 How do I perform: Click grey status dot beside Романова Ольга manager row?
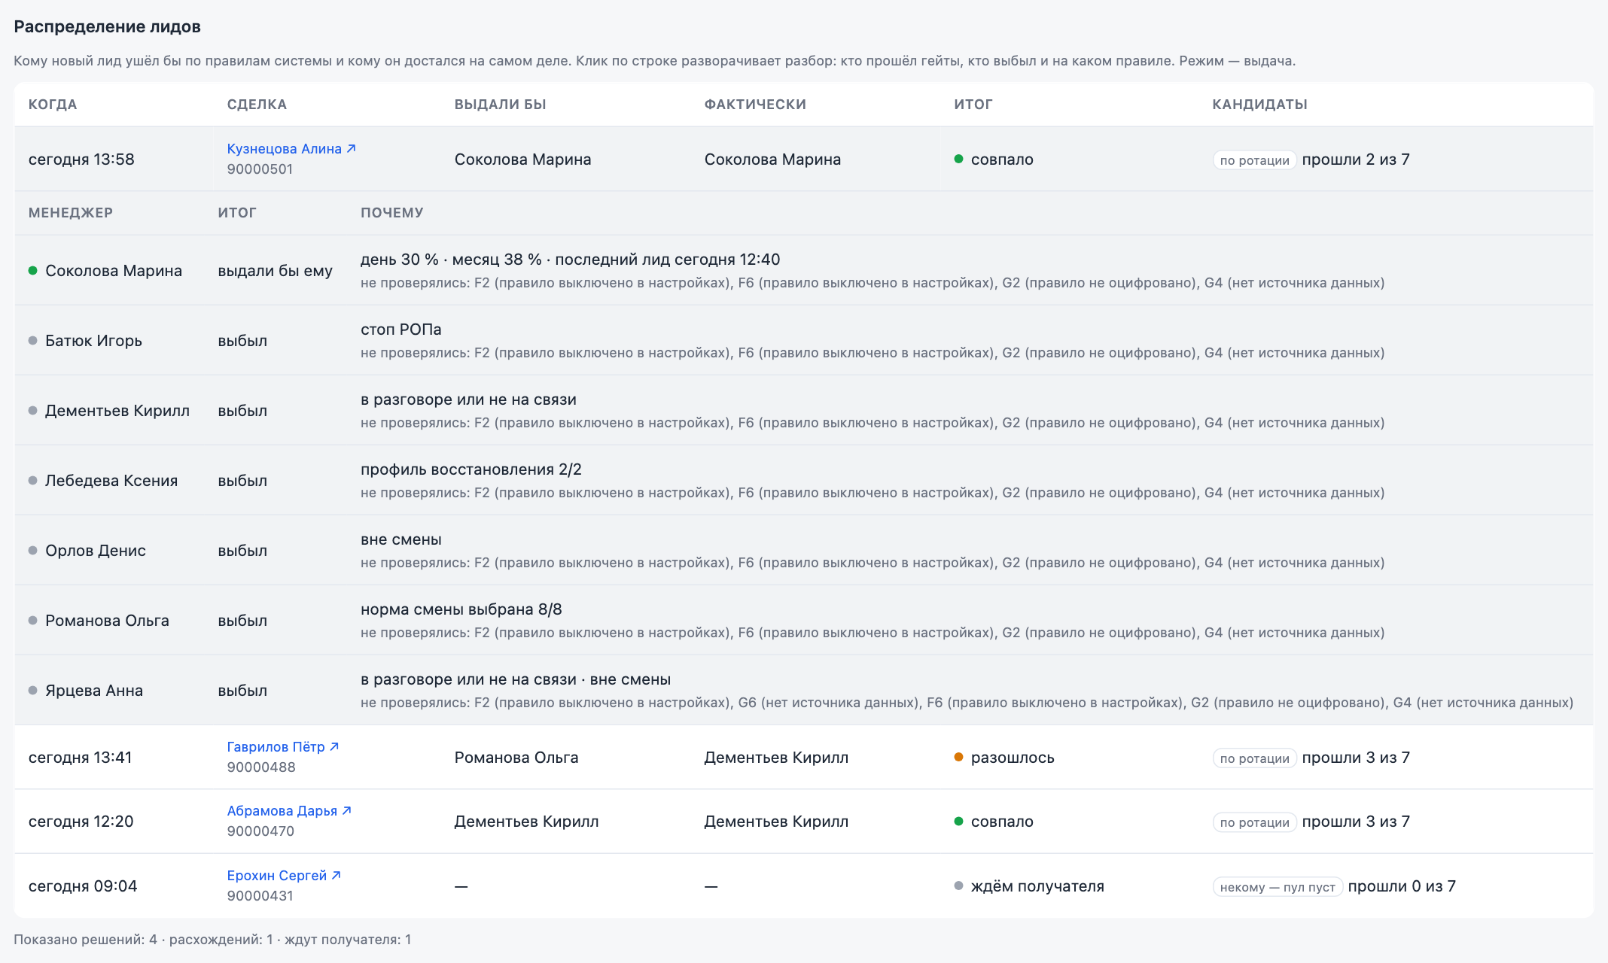tap(33, 621)
